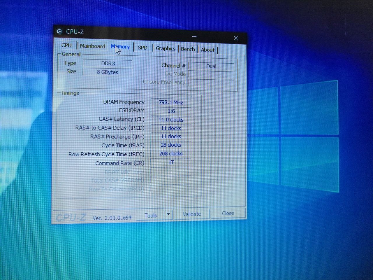Click the empty DRAM Idle Timer field

(171, 171)
